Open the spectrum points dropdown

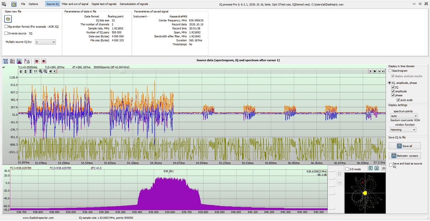[404, 116]
